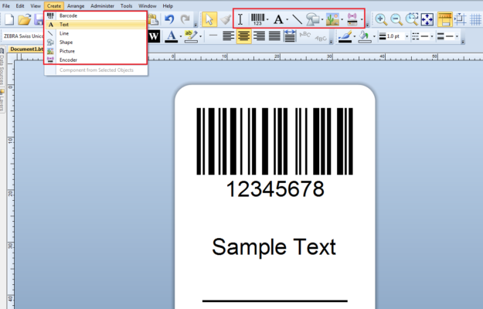Click the ZEBRA Swiss Unicode font box
This screenshot has width=483, height=309.
pos(23,36)
